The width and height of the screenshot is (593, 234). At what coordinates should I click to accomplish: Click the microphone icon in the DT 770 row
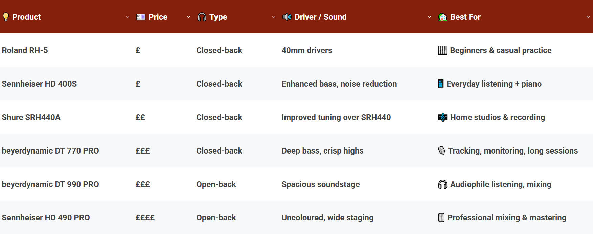click(441, 150)
